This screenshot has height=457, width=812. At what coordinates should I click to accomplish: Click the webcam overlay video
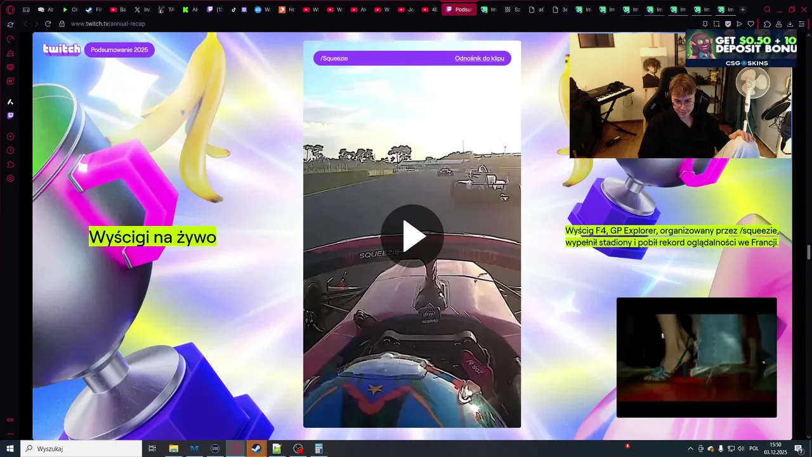681,95
